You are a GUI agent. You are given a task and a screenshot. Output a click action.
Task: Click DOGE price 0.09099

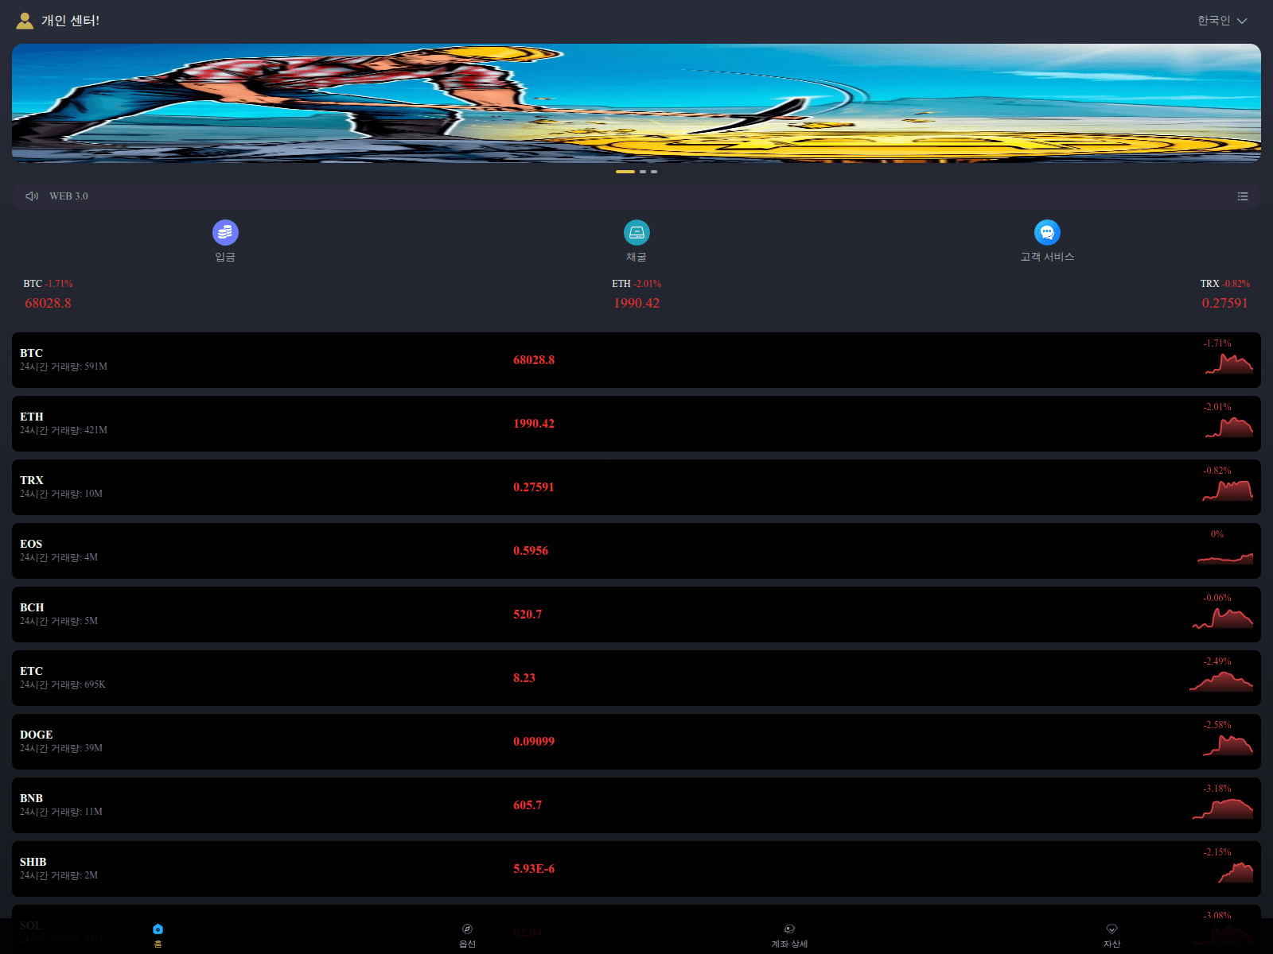click(x=534, y=742)
